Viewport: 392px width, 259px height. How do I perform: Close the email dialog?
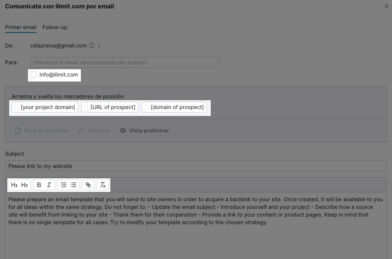point(386,6)
